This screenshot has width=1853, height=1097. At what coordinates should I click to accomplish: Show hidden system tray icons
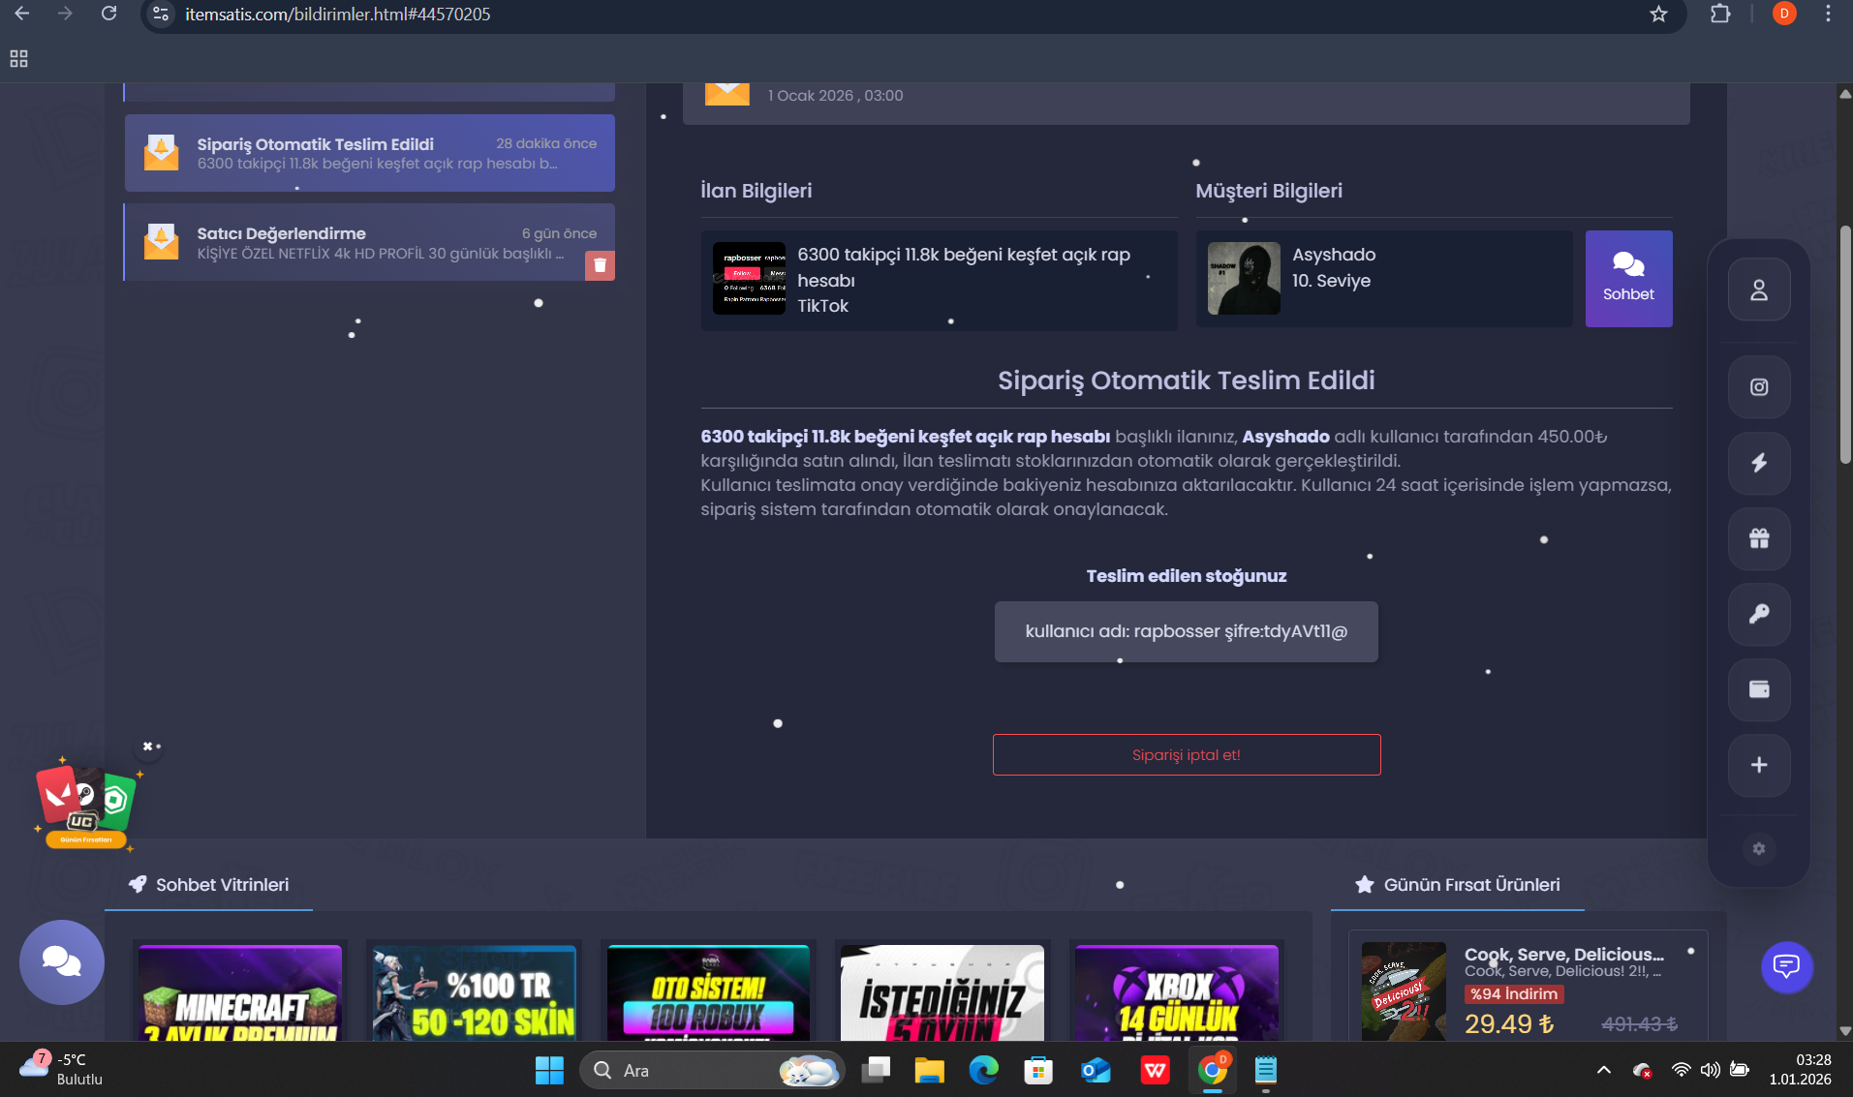pos(1604,1070)
